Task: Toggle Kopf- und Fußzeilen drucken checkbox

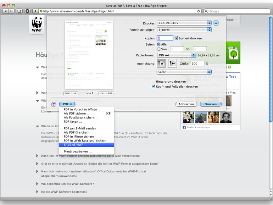Action: tap(154, 87)
